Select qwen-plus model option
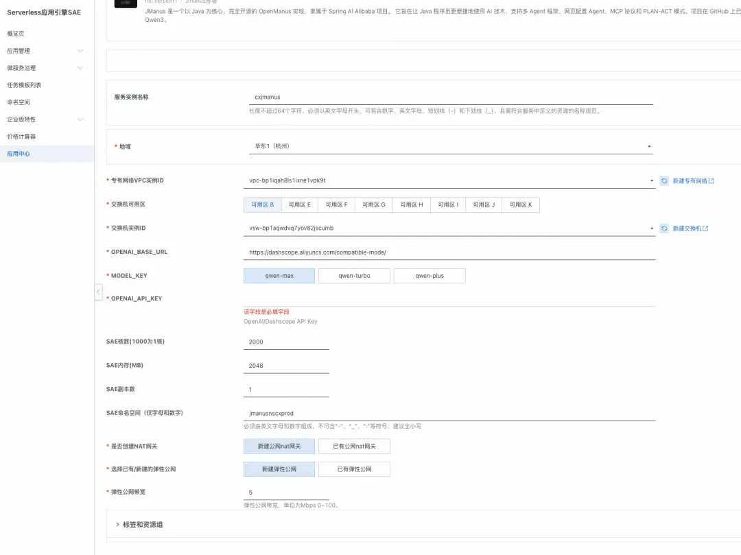 tap(429, 276)
